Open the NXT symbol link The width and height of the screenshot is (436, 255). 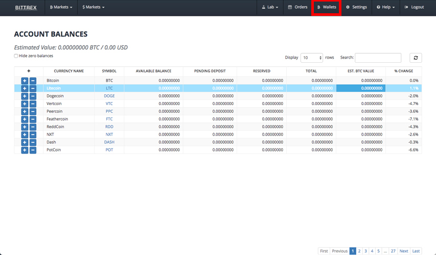(109, 134)
